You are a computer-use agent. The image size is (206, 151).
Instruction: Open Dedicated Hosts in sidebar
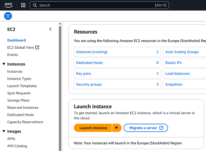tap(21, 115)
